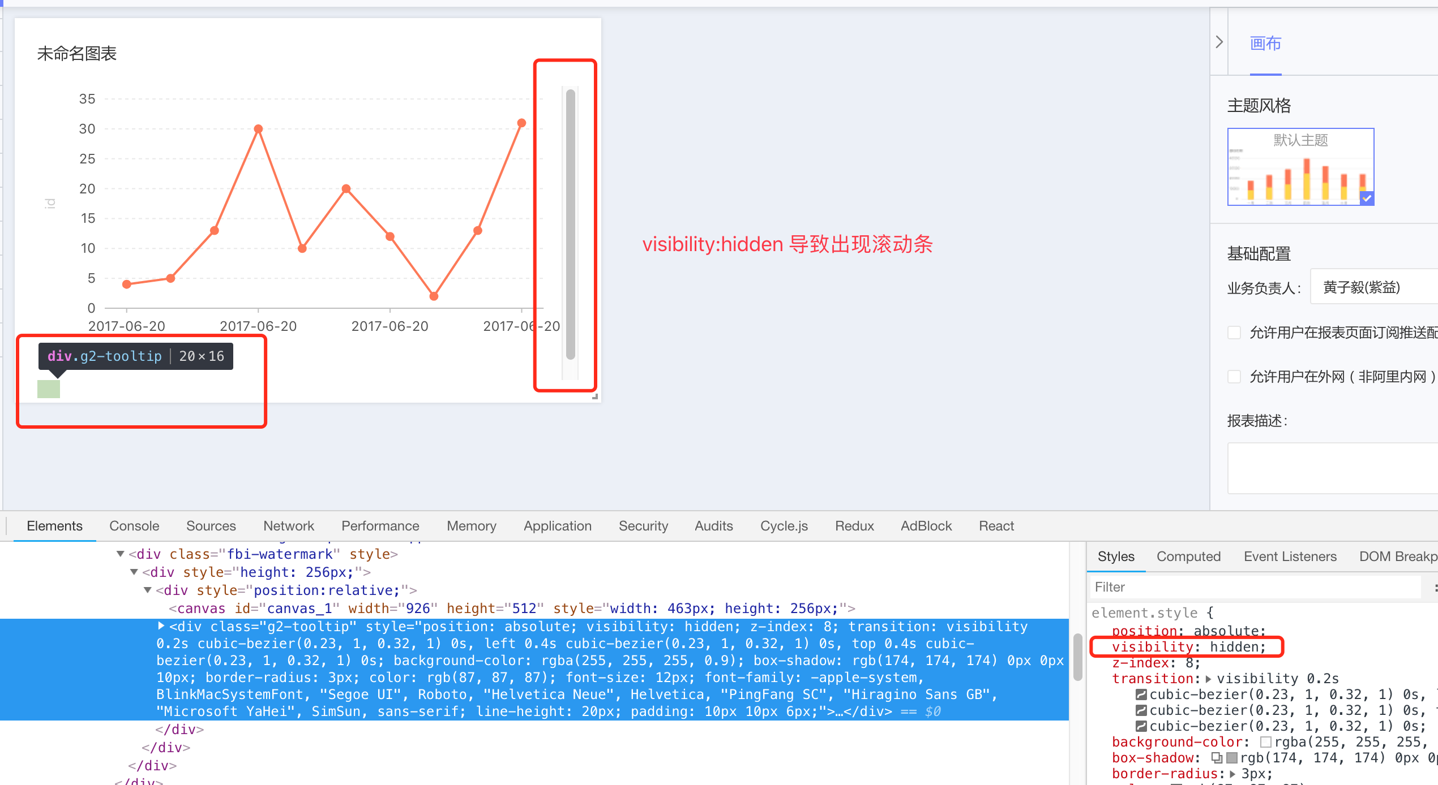Check the 允许用户在外网 option
The height and width of the screenshot is (785, 1438).
[x=1234, y=376]
